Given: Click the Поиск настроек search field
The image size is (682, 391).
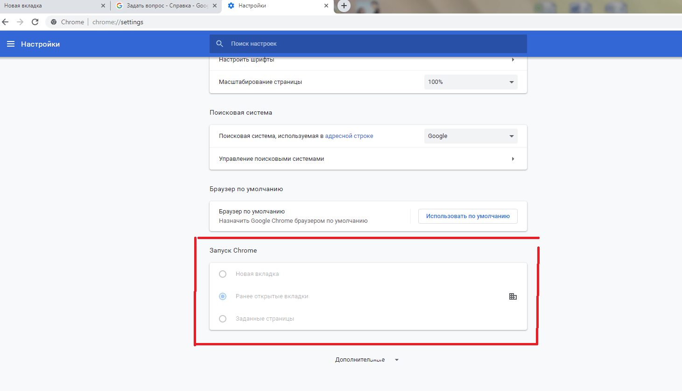Looking at the screenshot, I should coord(368,44).
